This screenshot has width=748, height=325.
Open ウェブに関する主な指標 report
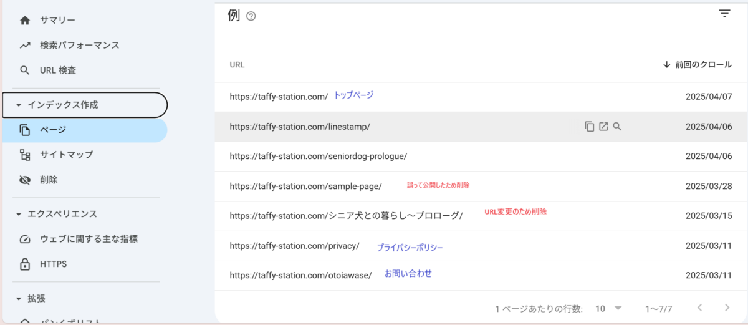tap(89, 239)
